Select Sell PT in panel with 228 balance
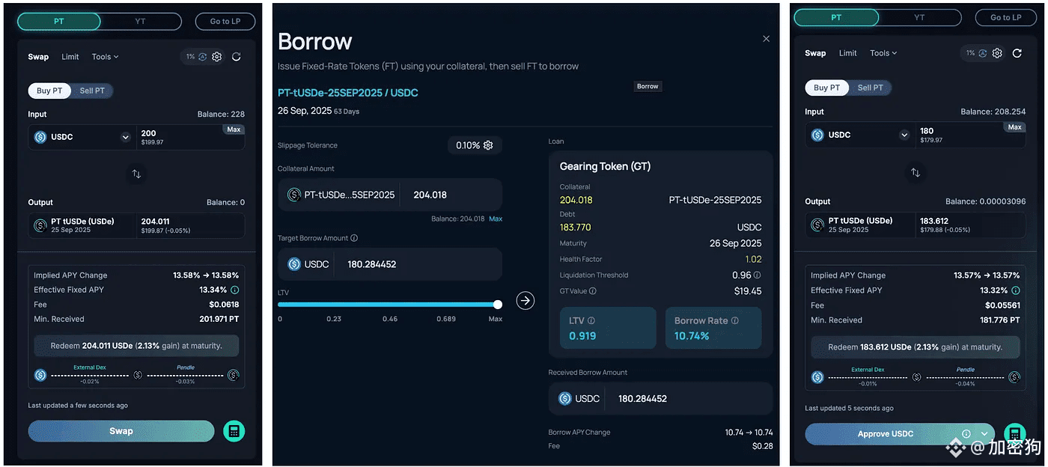The height and width of the screenshot is (467, 1048). pyautogui.click(x=92, y=91)
